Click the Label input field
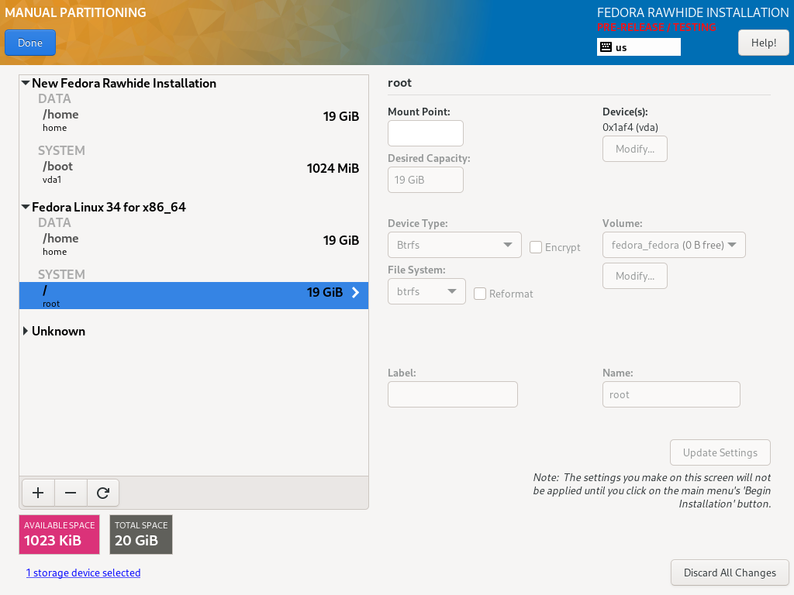This screenshot has width=794, height=595. 453,394
